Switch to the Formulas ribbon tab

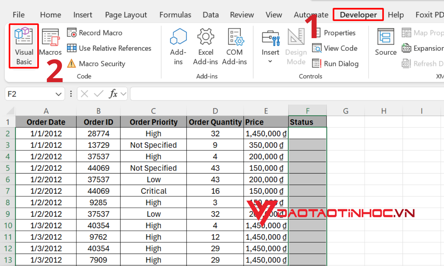[175, 14]
